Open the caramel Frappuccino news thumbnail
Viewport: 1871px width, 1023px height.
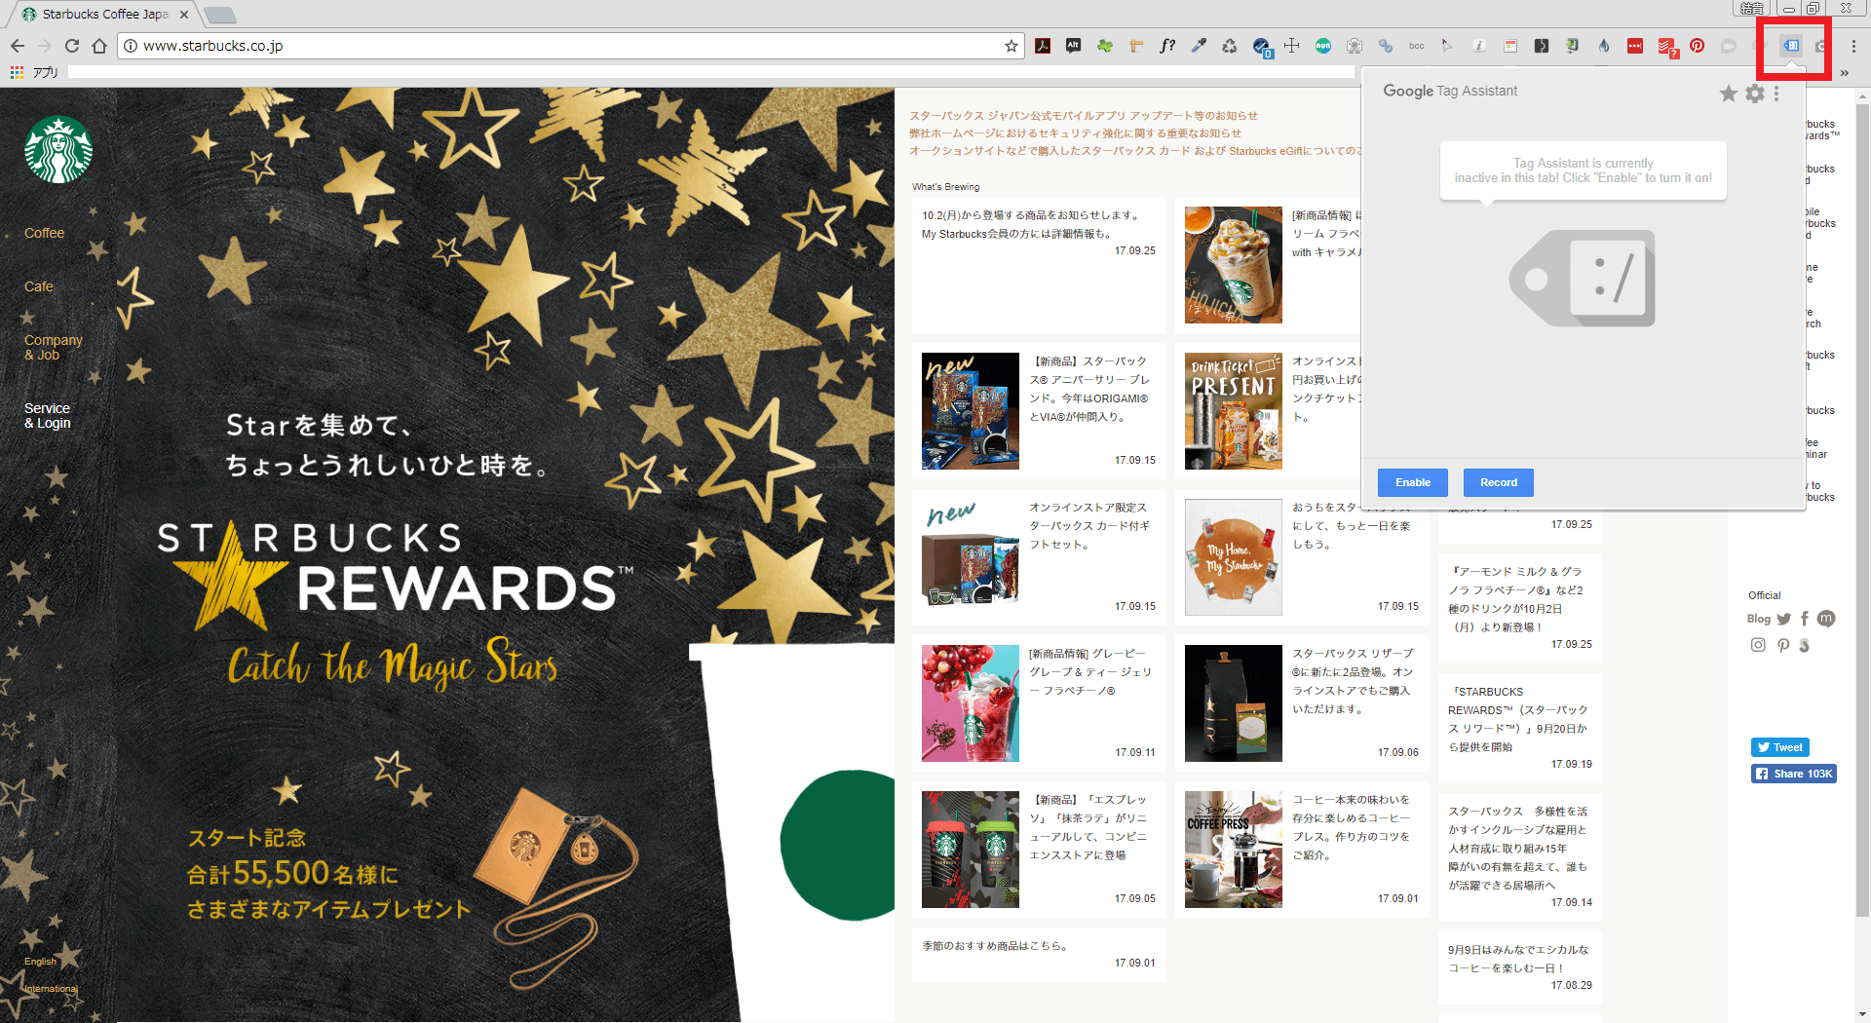[1234, 265]
